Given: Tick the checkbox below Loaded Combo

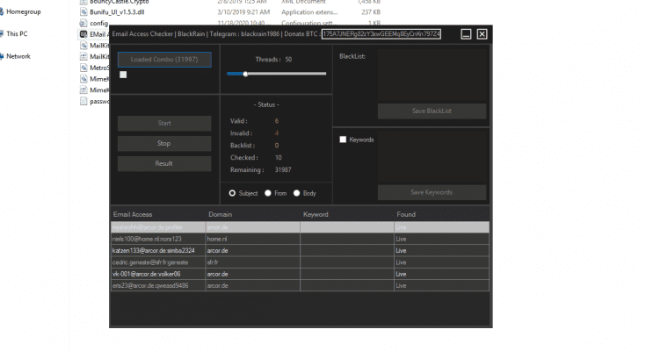Looking at the screenshot, I should [x=124, y=75].
